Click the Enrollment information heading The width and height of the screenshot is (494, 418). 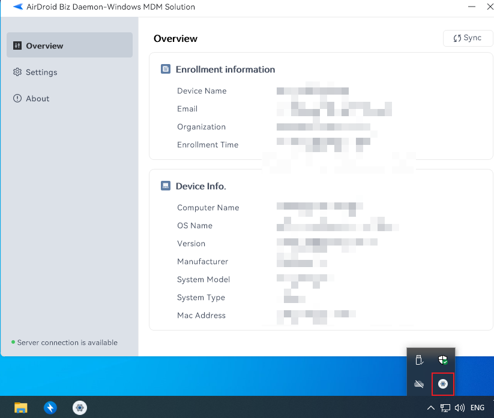point(225,69)
